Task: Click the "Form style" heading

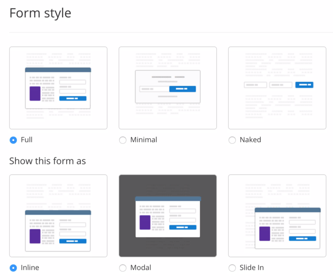Action: pos(40,13)
